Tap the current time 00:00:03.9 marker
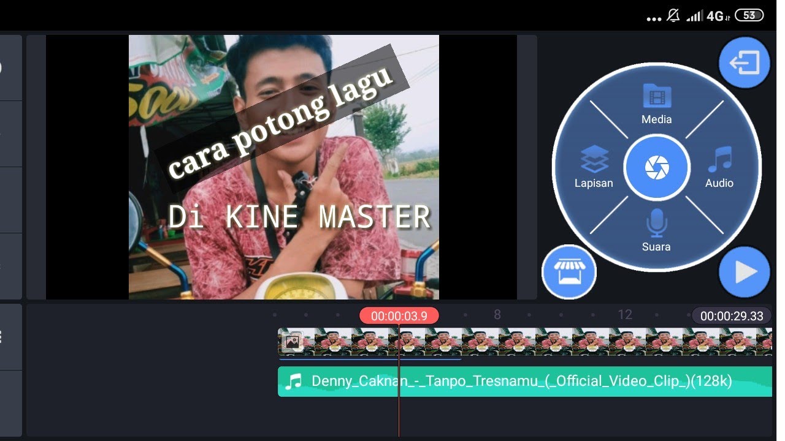The width and height of the screenshot is (785, 441). (399, 315)
